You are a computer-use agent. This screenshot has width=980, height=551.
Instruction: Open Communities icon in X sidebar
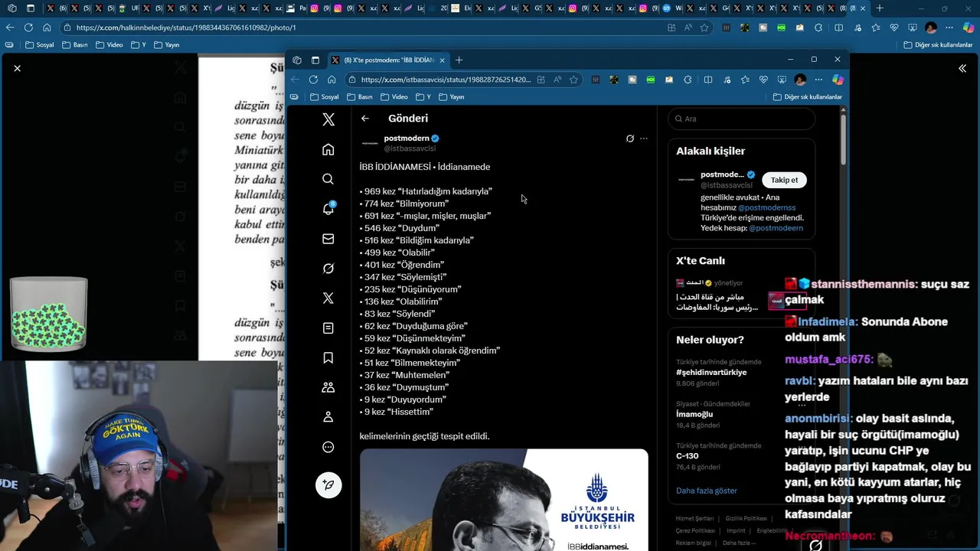[x=328, y=388]
